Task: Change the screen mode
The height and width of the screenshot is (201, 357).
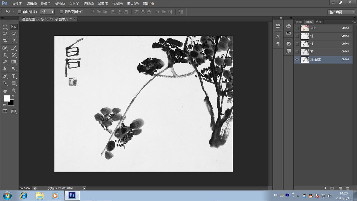Action: coord(14,111)
